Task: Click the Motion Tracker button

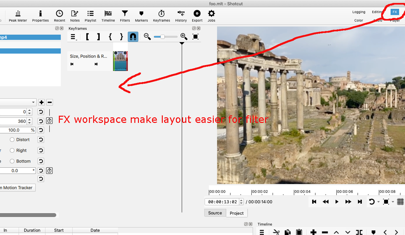Action: coord(18,188)
